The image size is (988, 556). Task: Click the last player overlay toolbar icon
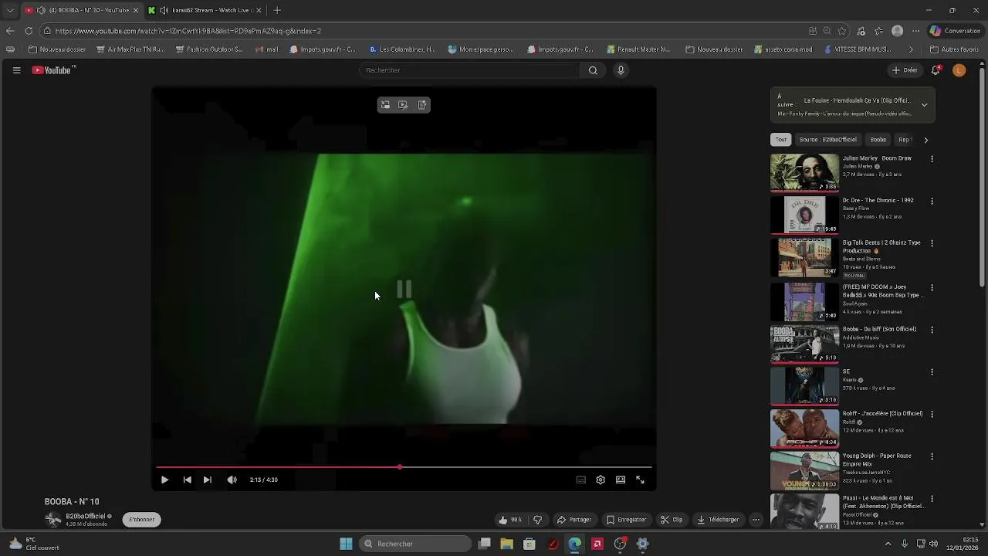pyautogui.click(x=422, y=105)
